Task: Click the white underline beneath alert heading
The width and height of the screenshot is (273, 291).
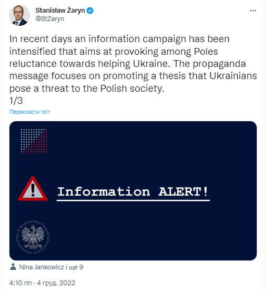Action: pyautogui.click(x=133, y=200)
